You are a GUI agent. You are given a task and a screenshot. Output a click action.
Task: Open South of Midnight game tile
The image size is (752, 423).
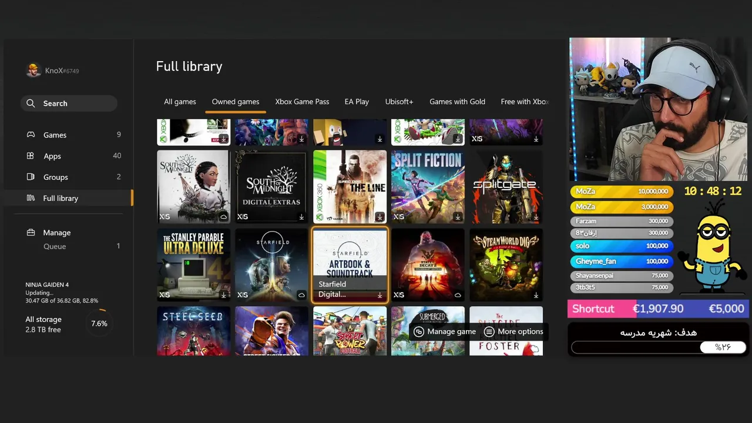click(x=193, y=186)
